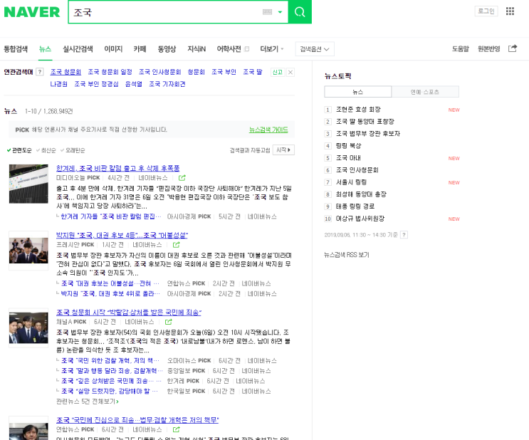Click related search 조국 기자회견
Image resolution: width=529 pixels, height=440 pixels.
tap(167, 84)
